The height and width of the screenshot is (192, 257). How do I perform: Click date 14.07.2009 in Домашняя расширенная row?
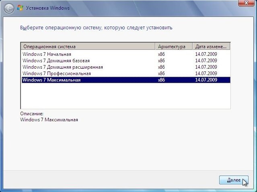(x=206, y=67)
